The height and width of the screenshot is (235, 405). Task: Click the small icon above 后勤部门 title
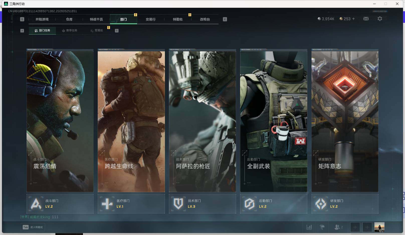[245, 153]
